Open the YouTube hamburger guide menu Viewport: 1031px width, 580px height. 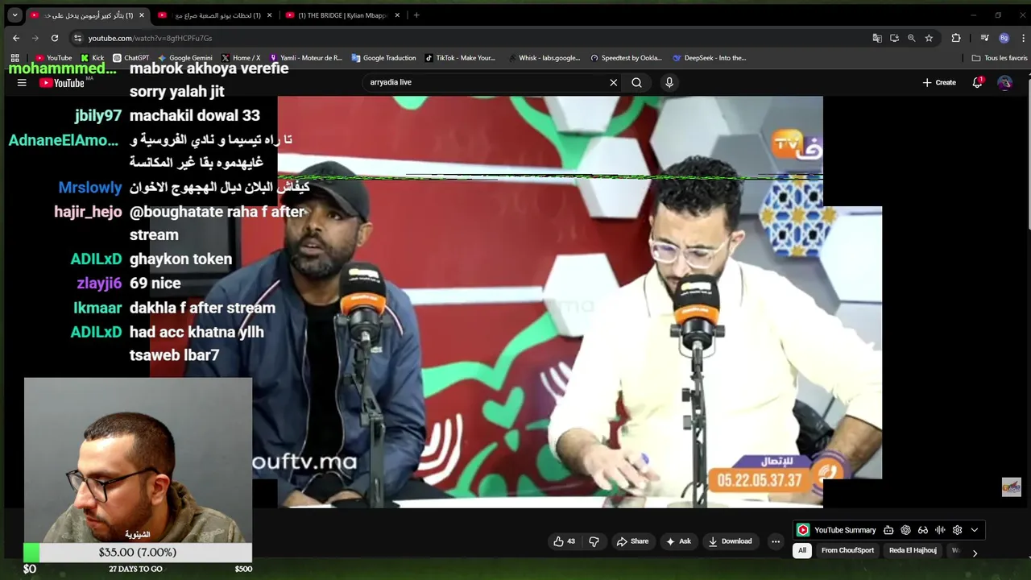coord(22,82)
